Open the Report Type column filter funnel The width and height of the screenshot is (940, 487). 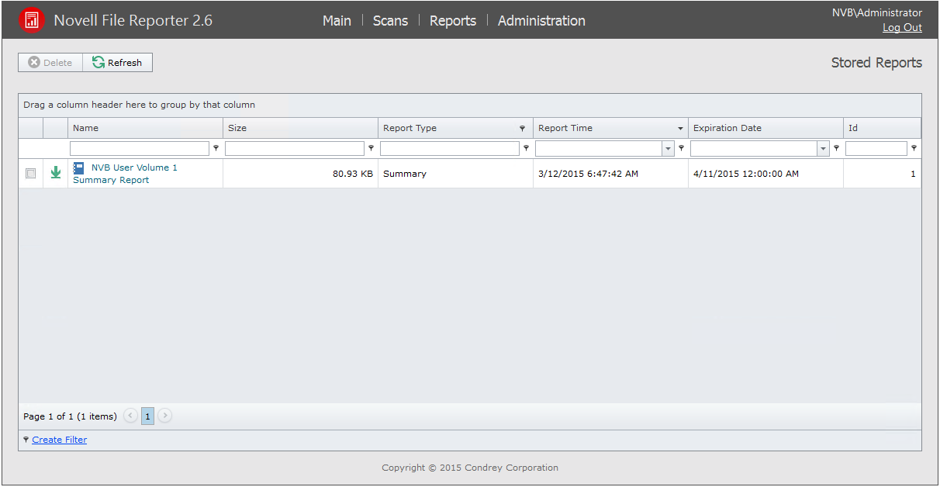click(x=526, y=147)
